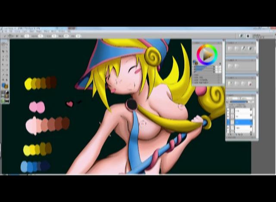Select first brush in the lower brush panel
276x202 pixels.
click(x=230, y=84)
